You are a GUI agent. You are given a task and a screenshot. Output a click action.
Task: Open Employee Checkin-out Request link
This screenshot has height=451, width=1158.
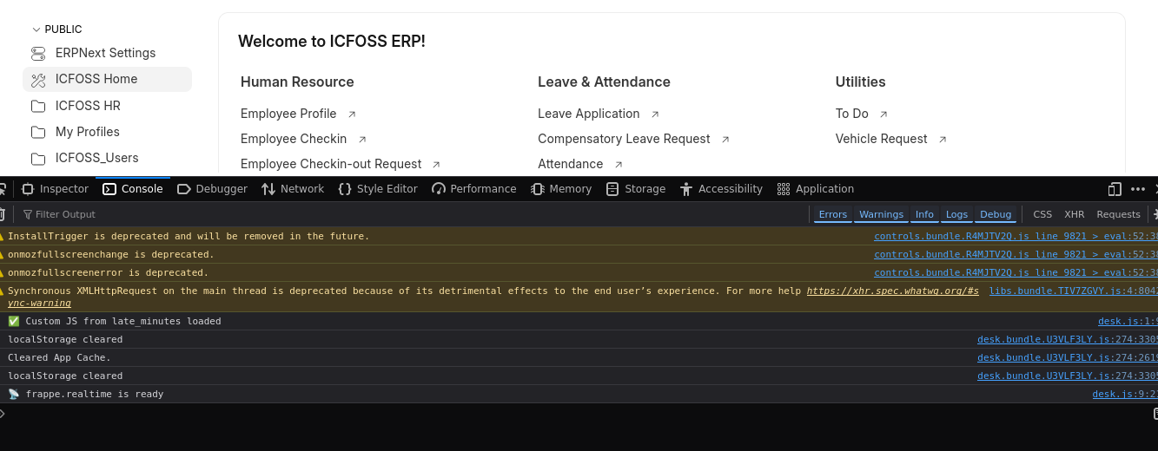click(x=331, y=164)
